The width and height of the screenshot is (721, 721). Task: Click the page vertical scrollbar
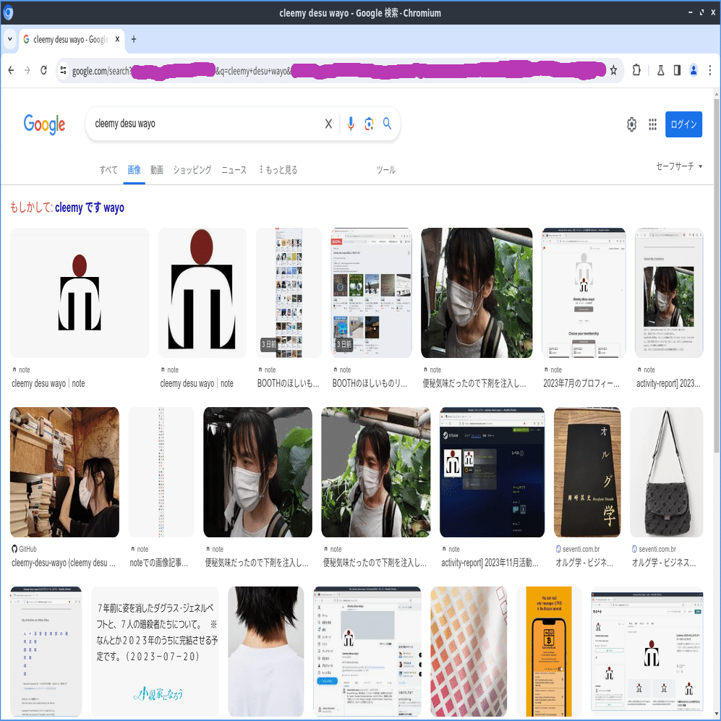pos(717,276)
